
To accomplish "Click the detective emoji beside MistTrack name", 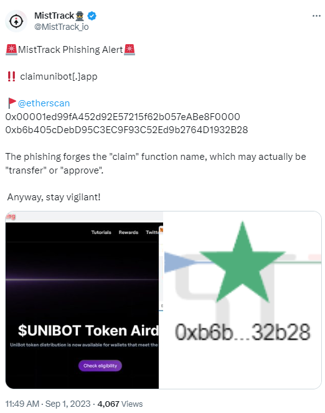I will pos(80,16).
